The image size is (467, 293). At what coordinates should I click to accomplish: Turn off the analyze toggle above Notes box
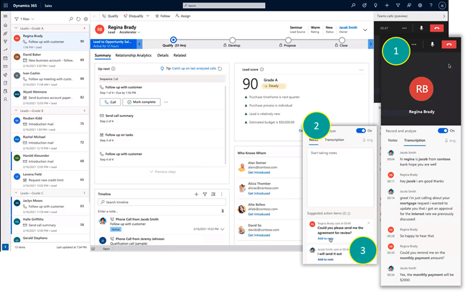point(360,130)
